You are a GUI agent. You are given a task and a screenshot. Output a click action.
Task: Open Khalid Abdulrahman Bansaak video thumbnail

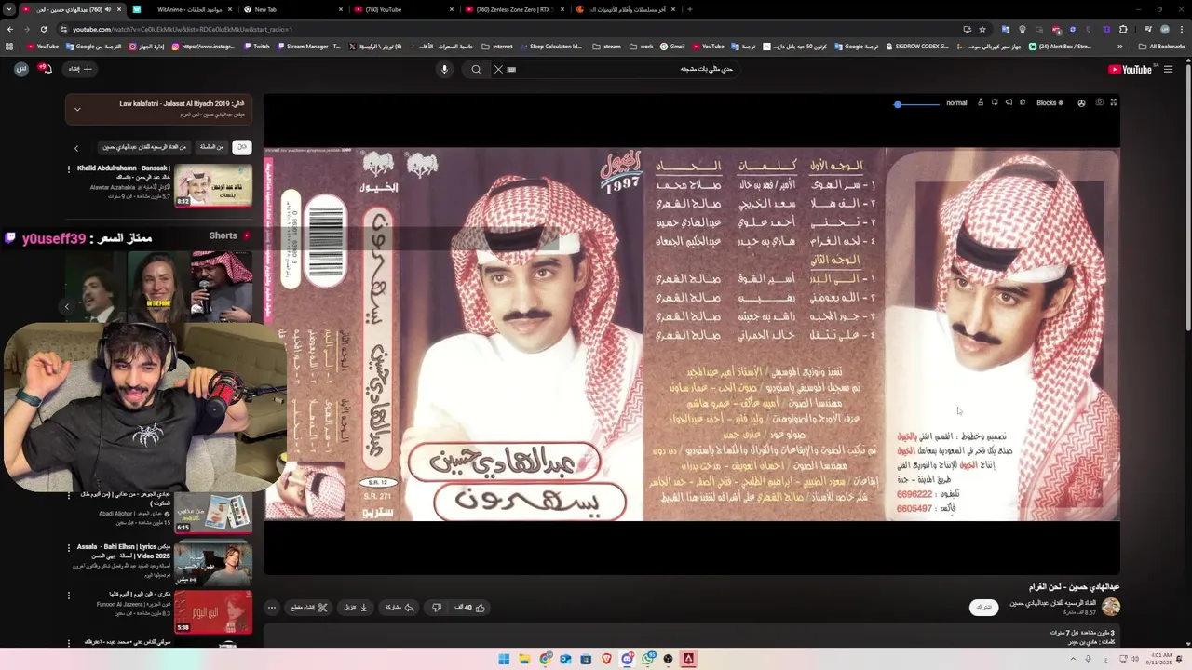[x=213, y=186]
